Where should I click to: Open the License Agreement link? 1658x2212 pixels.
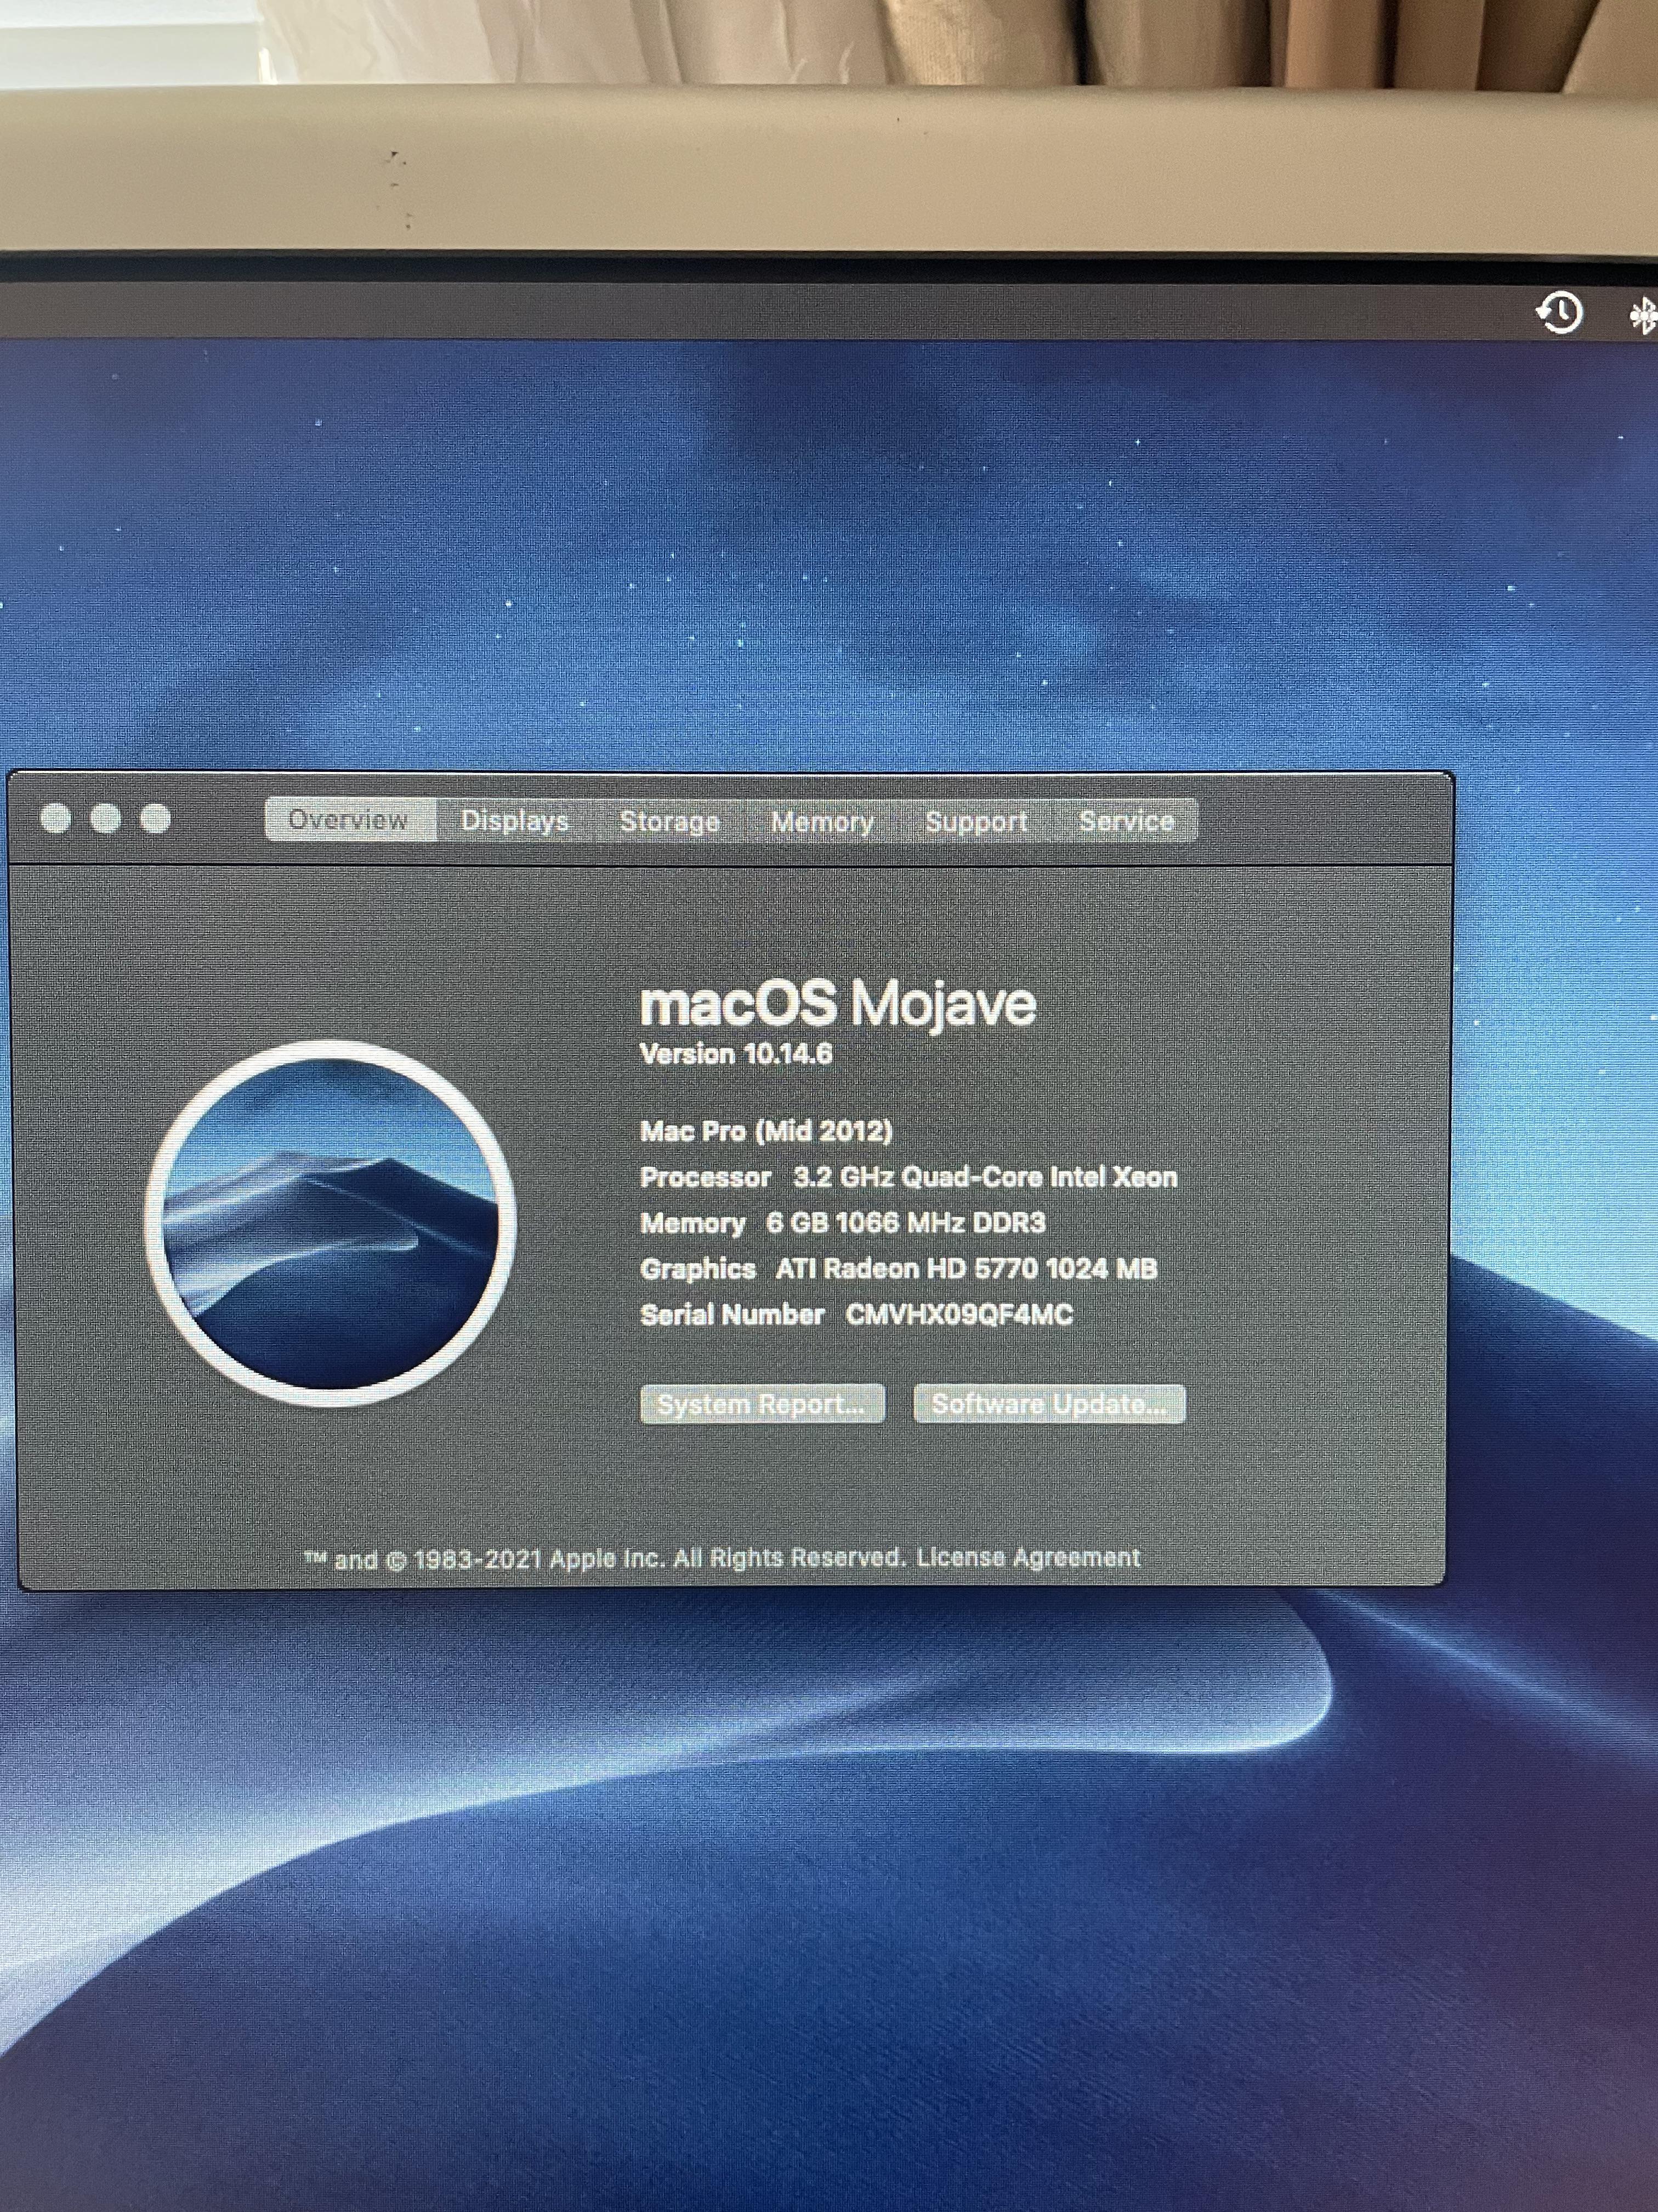[x=1027, y=1557]
